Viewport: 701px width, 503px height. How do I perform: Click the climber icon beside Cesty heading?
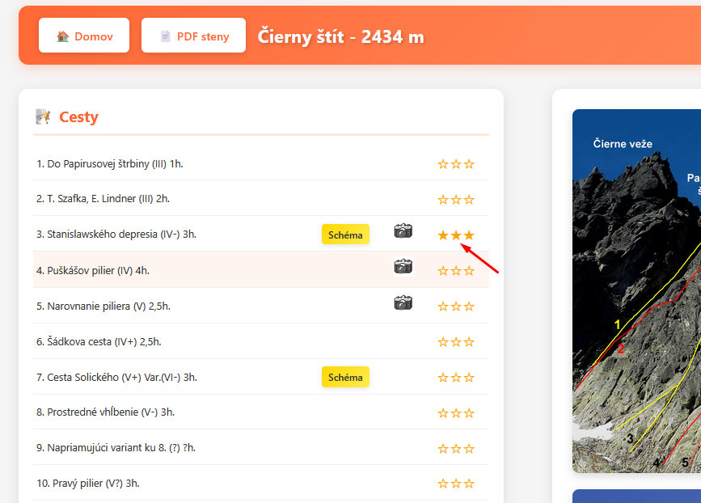43,117
